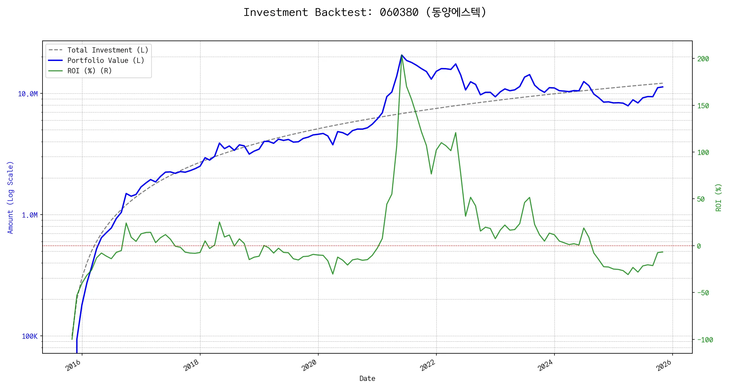This screenshot has height=389, width=730.
Task: Click the green legend line swatch
Action: coord(55,71)
